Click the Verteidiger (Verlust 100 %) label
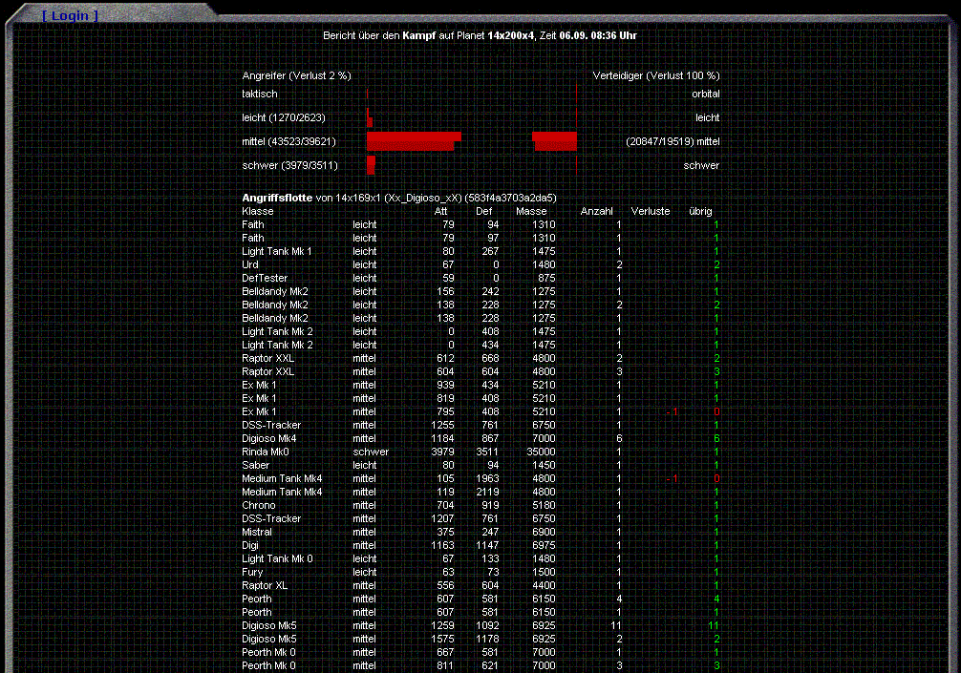The width and height of the screenshot is (961, 673). click(656, 75)
